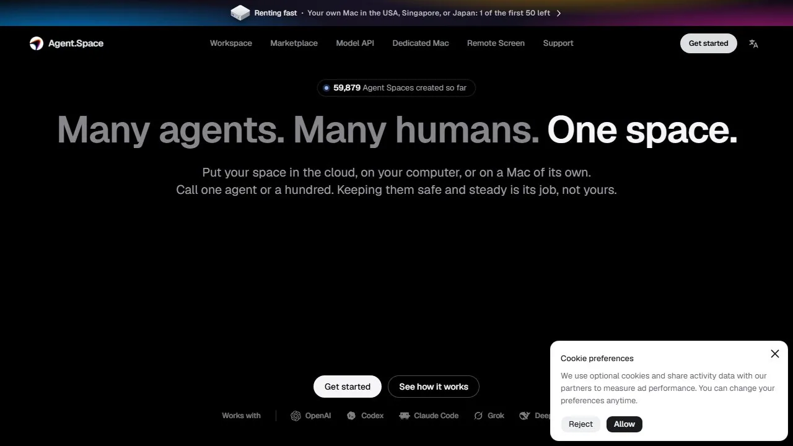Go to Marketplace in the navigation
The height and width of the screenshot is (446, 793).
(294, 43)
